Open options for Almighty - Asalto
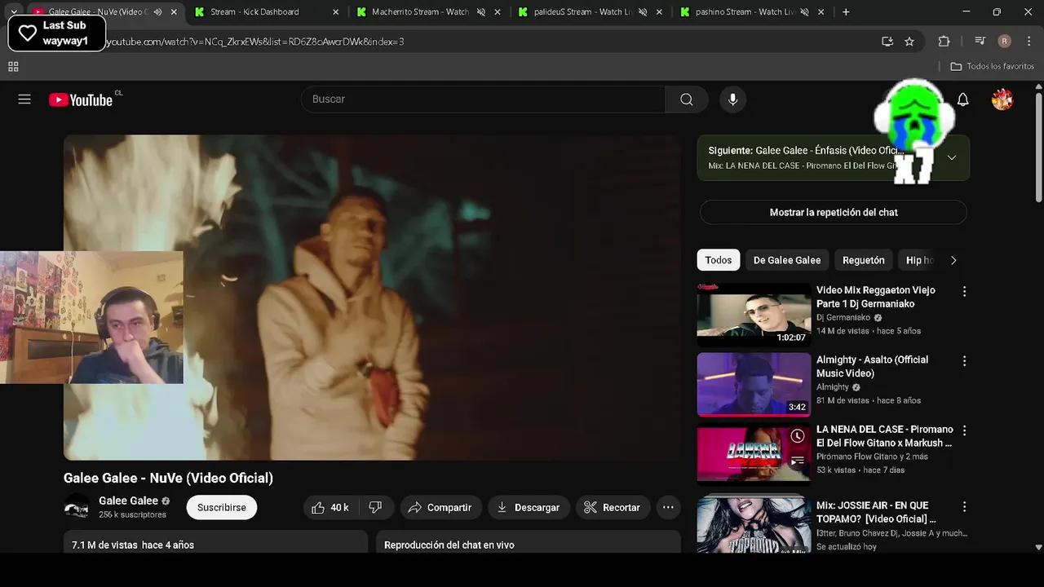Image resolution: width=1044 pixels, height=587 pixels. [x=964, y=360]
